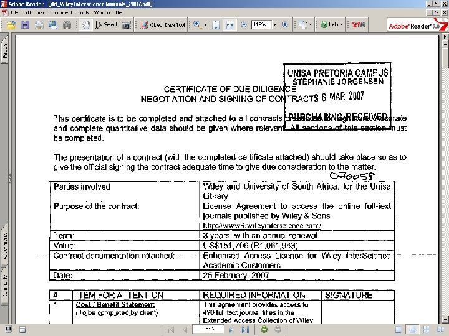Select the Zoom In magnifier tool
This screenshot has width=449, height=336.
pyautogui.click(x=197, y=24)
